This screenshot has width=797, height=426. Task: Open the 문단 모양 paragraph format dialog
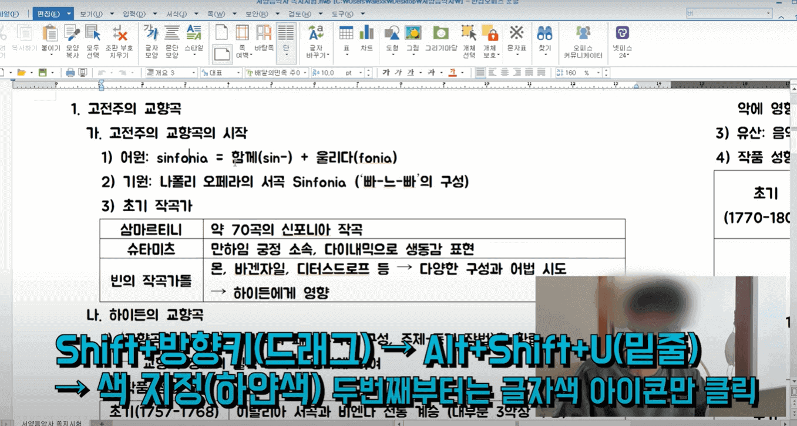171,41
